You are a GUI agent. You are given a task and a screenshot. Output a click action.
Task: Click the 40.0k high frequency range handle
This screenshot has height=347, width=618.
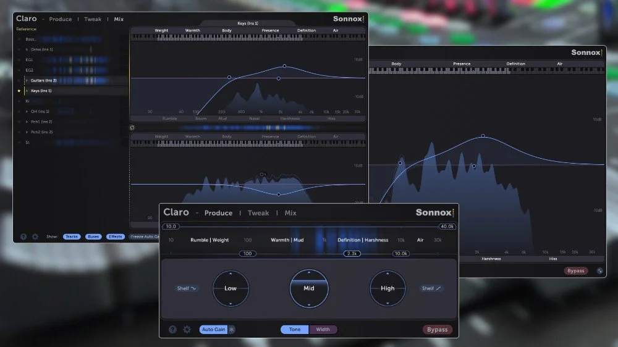447,227
